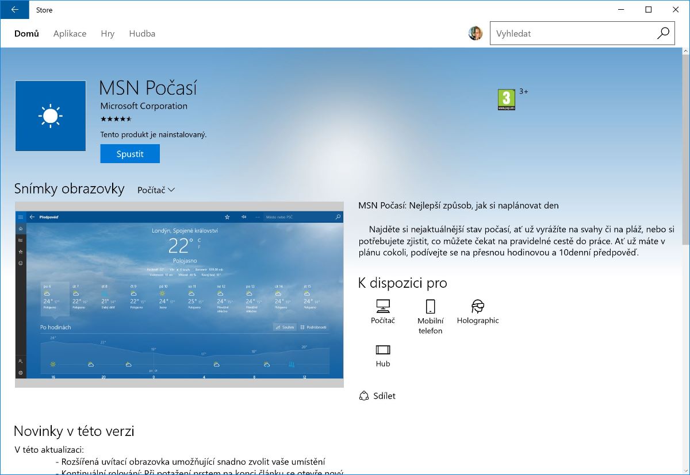Click the Sdílet share icon
The width and height of the screenshot is (690, 475).
363,396
